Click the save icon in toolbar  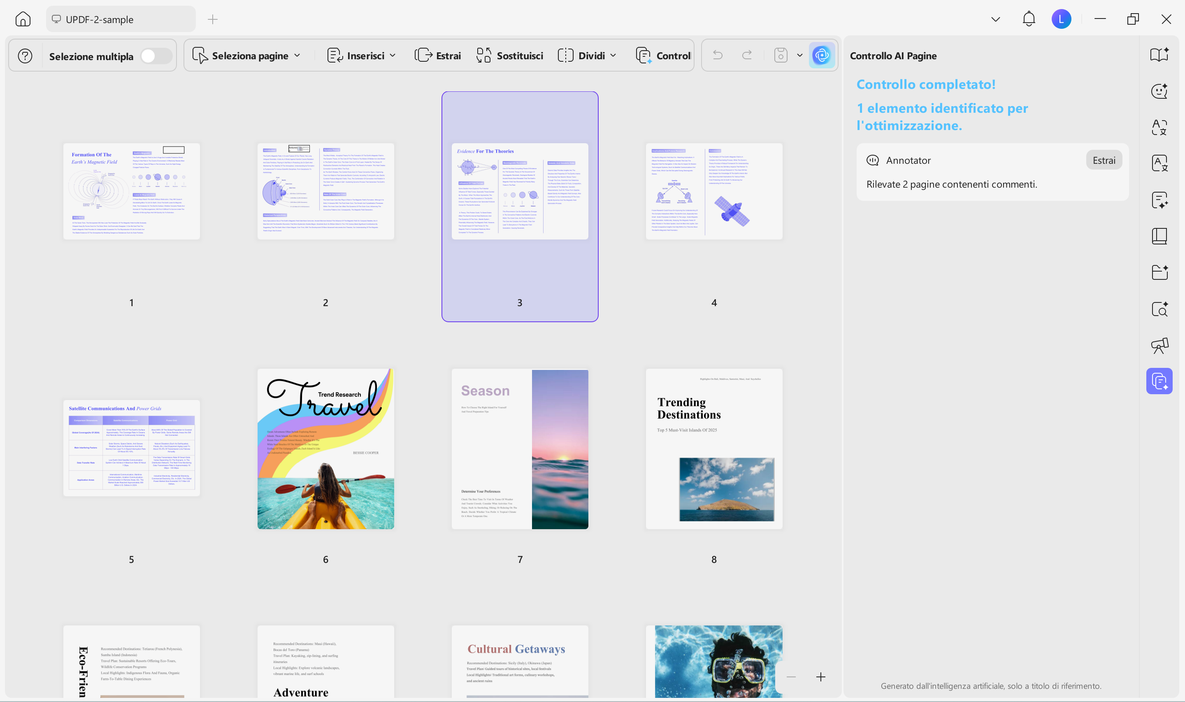tap(780, 56)
